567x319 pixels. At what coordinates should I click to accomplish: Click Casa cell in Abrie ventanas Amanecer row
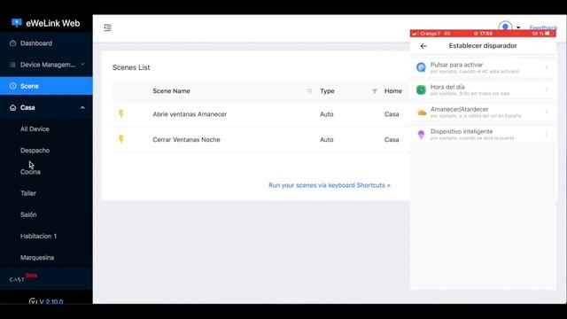(392, 114)
